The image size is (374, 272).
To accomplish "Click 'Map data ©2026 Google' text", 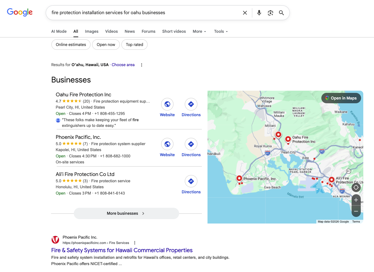I will click(333, 222).
